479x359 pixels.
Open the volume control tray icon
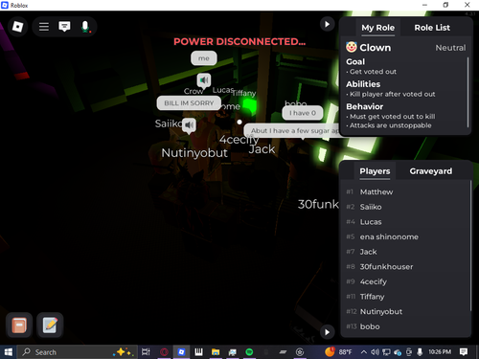coord(375,352)
